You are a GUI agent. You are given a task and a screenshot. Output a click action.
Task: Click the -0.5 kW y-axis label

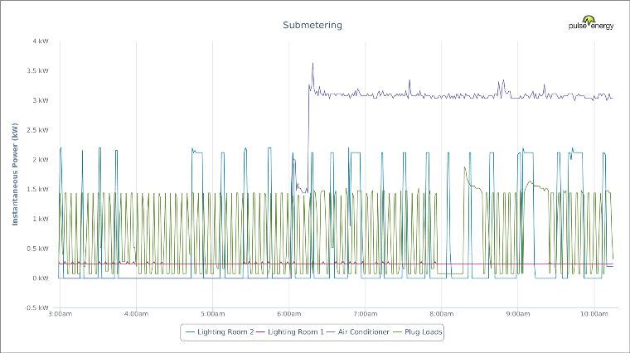pyautogui.click(x=36, y=307)
